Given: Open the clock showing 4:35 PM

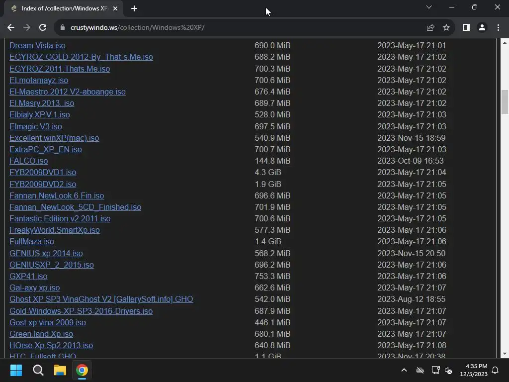Looking at the screenshot, I should [x=474, y=370].
